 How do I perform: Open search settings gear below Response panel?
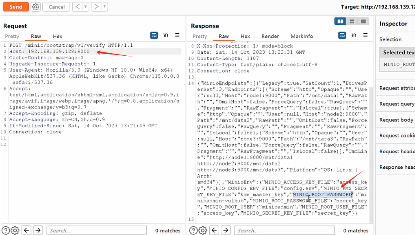203,231
